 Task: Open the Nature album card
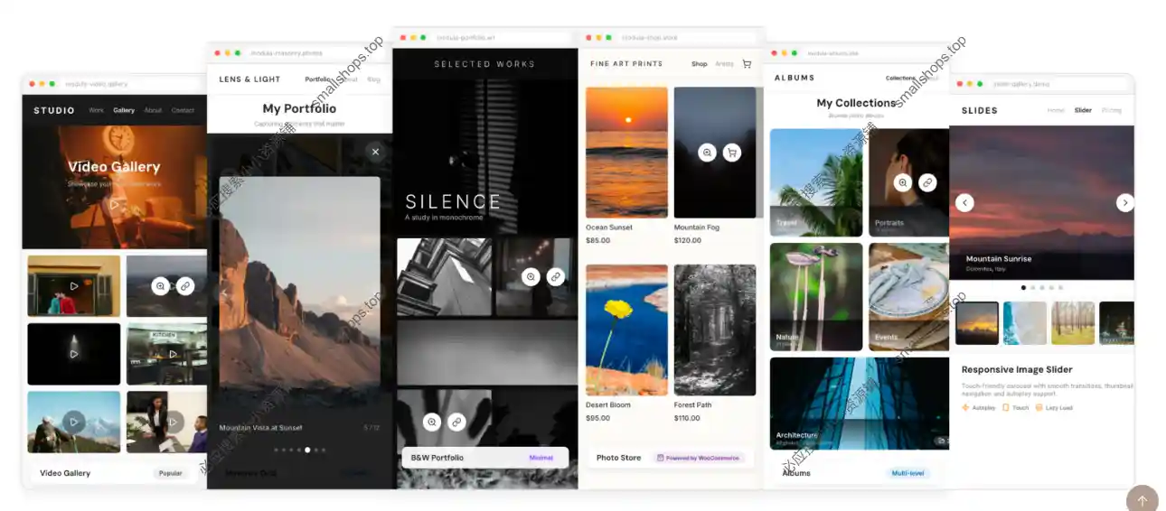click(x=816, y=297)
